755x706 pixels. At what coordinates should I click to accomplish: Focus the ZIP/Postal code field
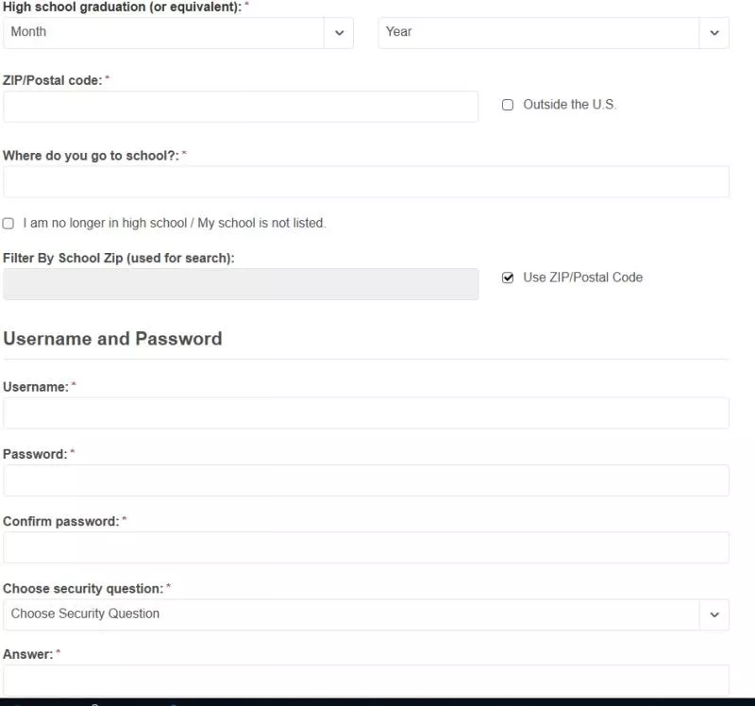click(x=241, y=107)
